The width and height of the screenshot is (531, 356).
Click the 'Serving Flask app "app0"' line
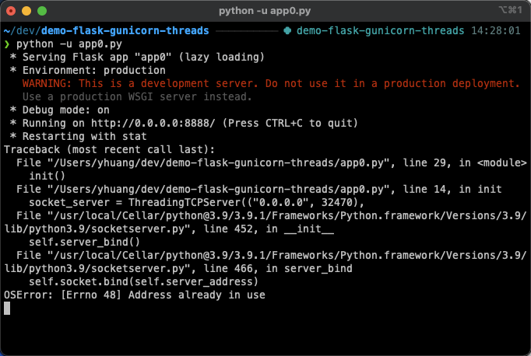click(137, 58)
